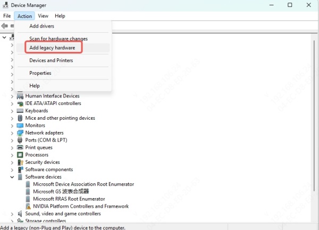This screenshot has height=230, width=319.
Task: Expand the Monitors category
Action: 12,126
